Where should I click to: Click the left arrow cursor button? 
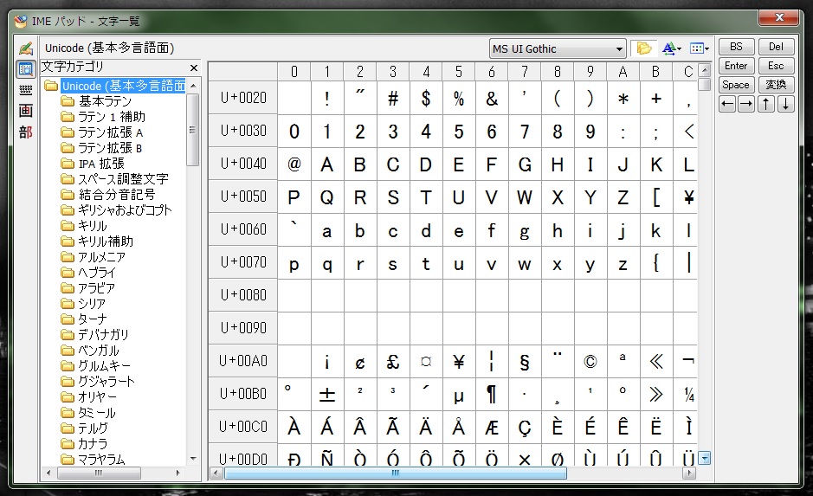727,104
